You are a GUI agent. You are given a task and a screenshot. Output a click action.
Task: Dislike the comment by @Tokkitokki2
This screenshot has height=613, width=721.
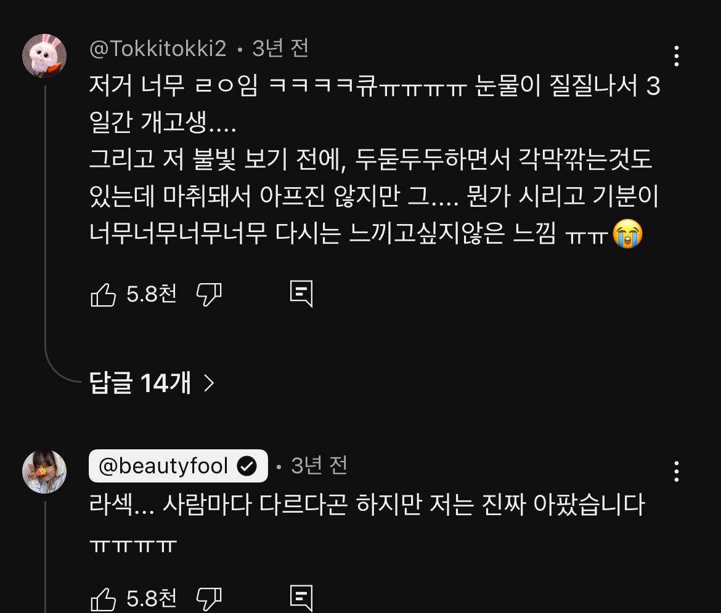pyautogui.click(x=209, y=295)
